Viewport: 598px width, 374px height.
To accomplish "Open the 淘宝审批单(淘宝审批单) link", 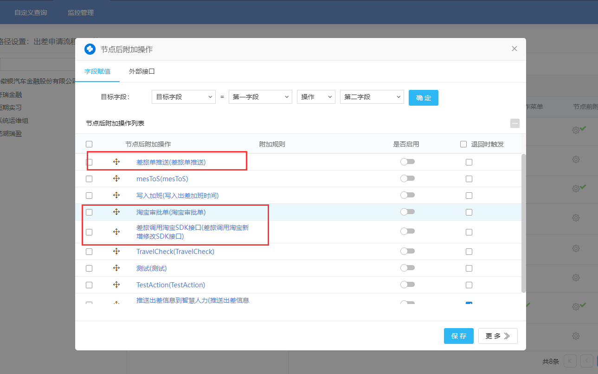I will tap(171, 212).
